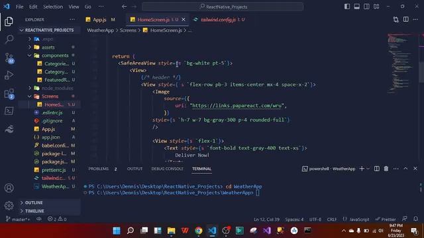Click the Prettier status bar item
The width and height of the screenshot is (424, 238).
(x=386, y=219)
